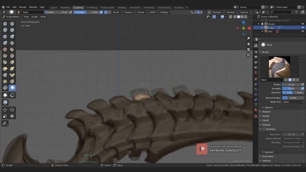
Task: Enable Dyntopo checkbox in properties panel
Action: pos(264,129)
